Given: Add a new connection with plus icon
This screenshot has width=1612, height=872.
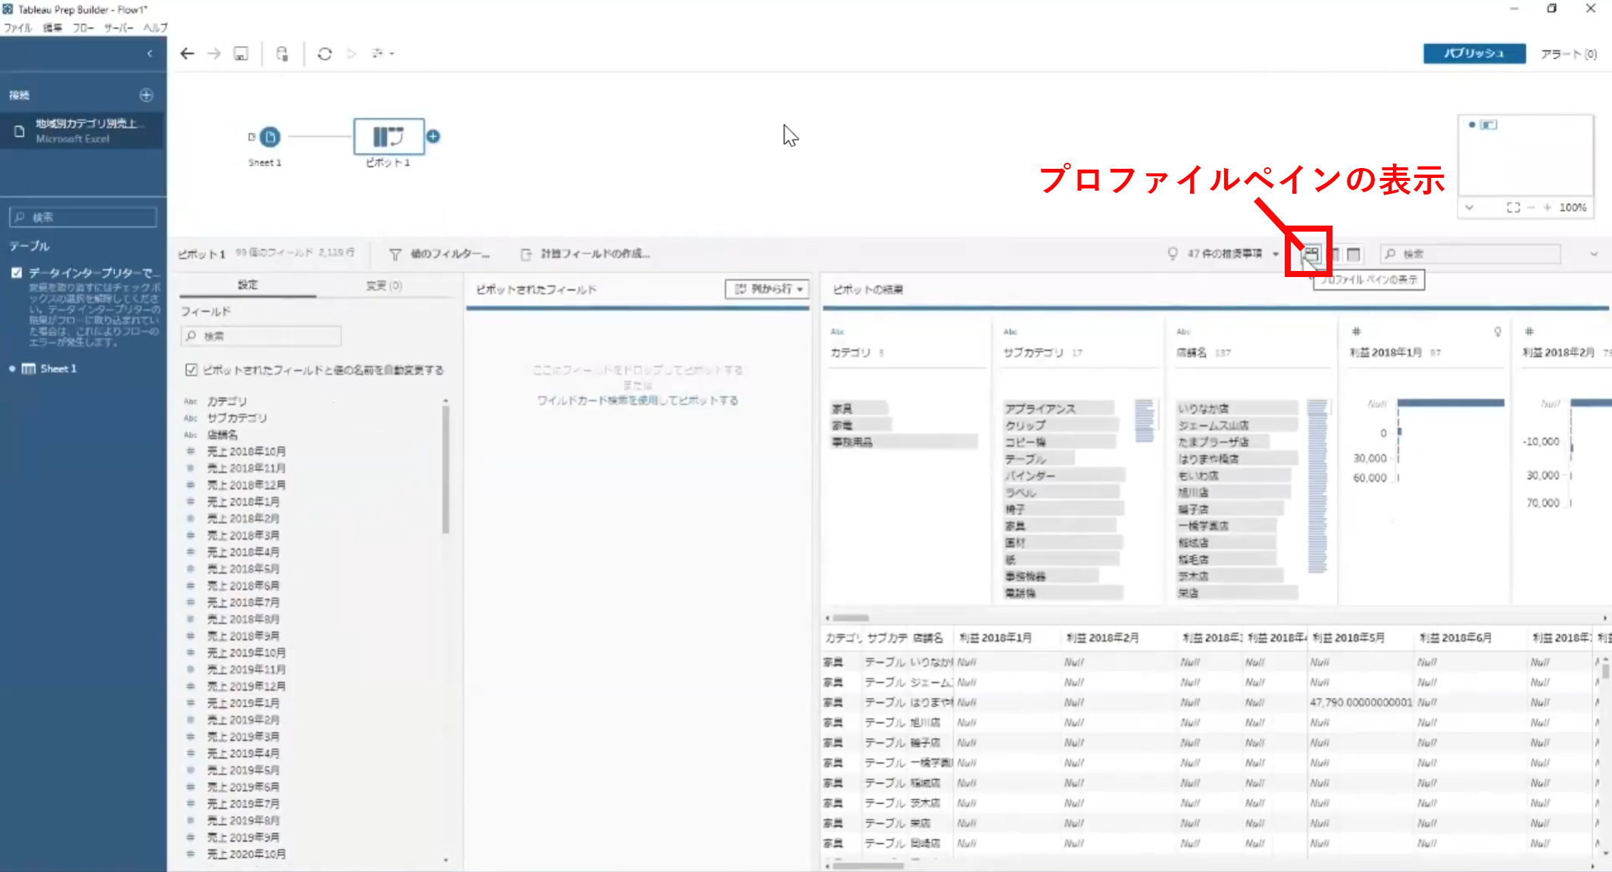Looking at the screenshot, I should point(146,95).
